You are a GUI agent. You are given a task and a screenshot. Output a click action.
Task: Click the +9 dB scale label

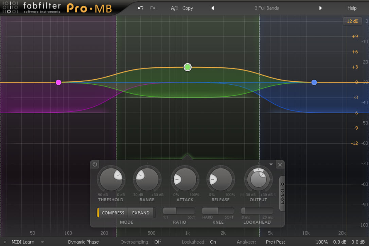355,36
